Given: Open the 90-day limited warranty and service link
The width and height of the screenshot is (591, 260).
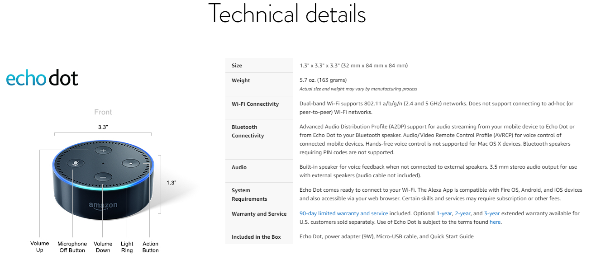Looking at the screenshot, I should [343, 213].
